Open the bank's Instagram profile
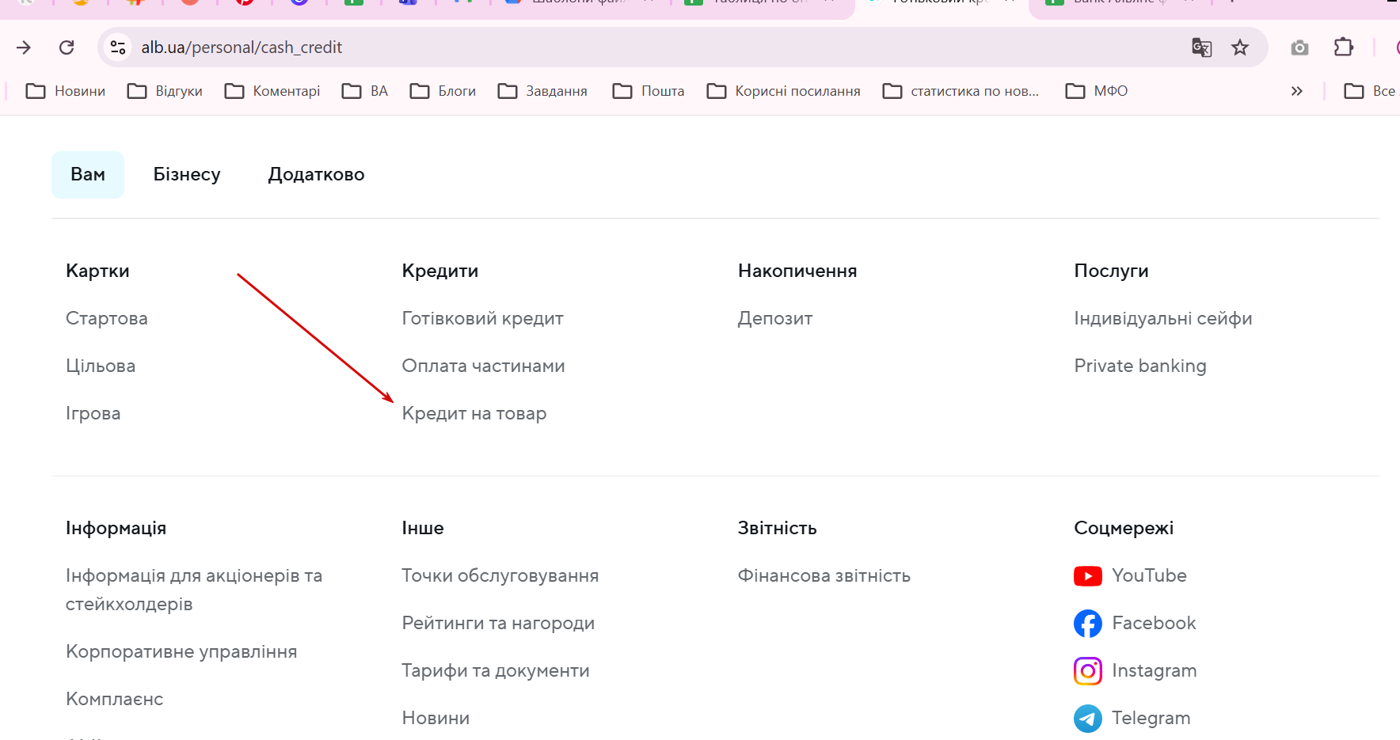 point(1153,670)
